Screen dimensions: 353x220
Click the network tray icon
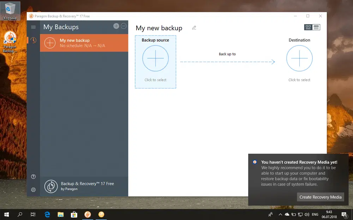(x=300, y=215)
